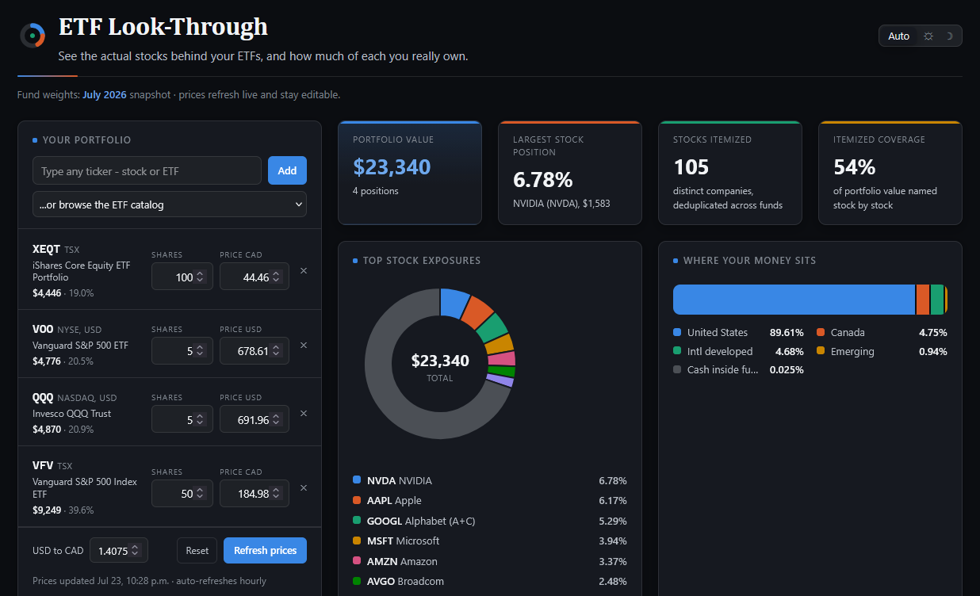Click the AVGO dark green legend swatch
Viewport: 980px width, 596px height.
point(357,581)
